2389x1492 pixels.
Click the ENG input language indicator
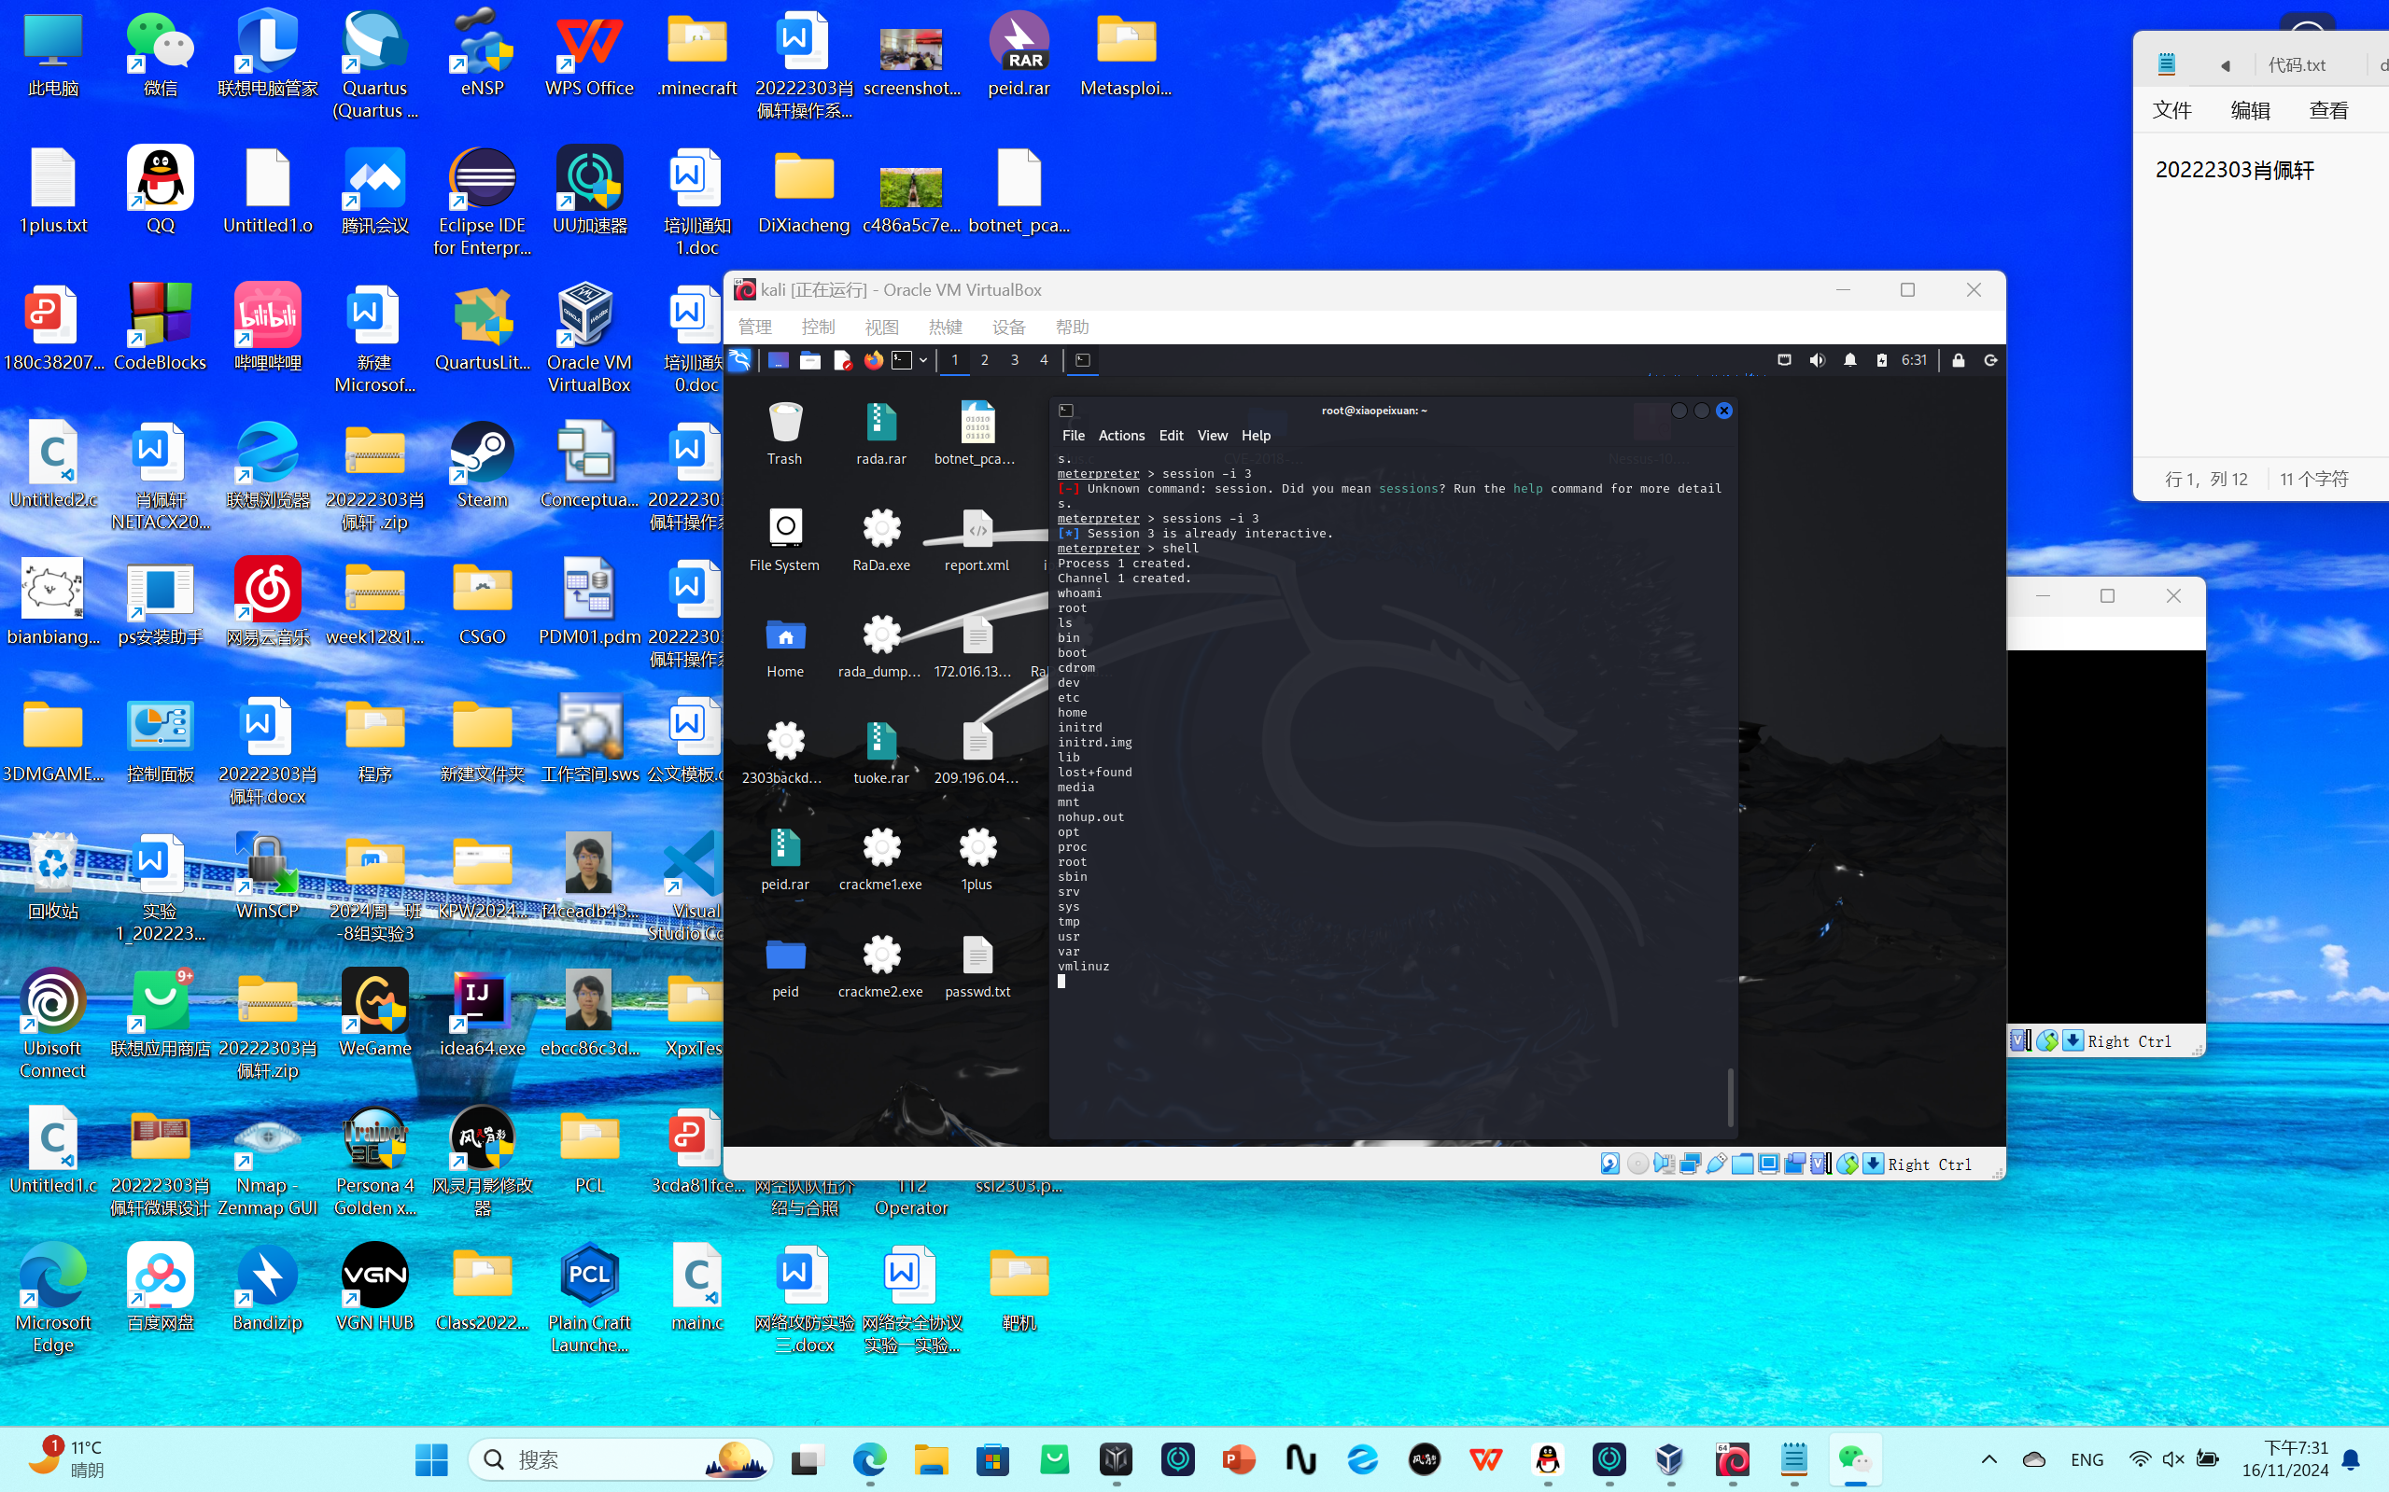coord(2086,1459)
